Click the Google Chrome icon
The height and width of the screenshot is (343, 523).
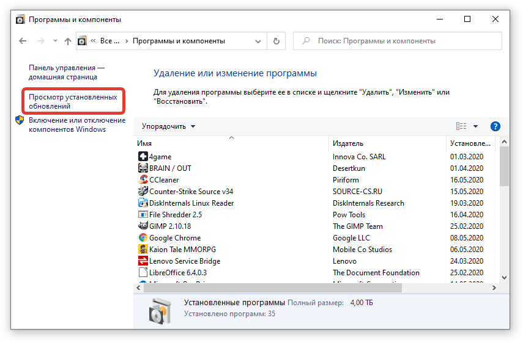(x=143, y=237)
